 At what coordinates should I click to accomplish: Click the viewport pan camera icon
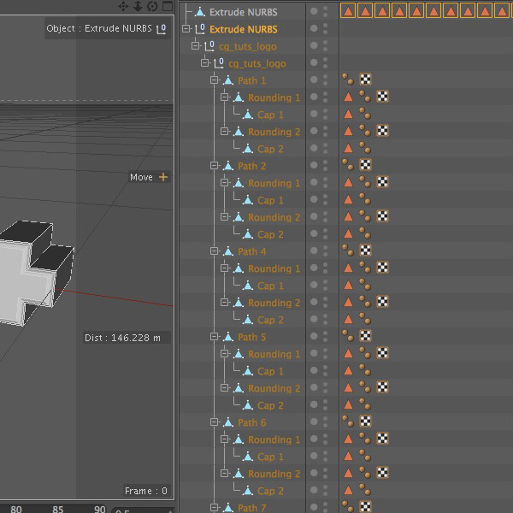pyautogui.click(x=123, y=6)
